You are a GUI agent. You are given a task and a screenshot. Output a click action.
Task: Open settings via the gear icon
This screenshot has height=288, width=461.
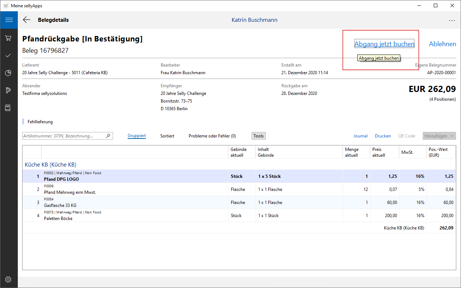[x=8, y=279]
